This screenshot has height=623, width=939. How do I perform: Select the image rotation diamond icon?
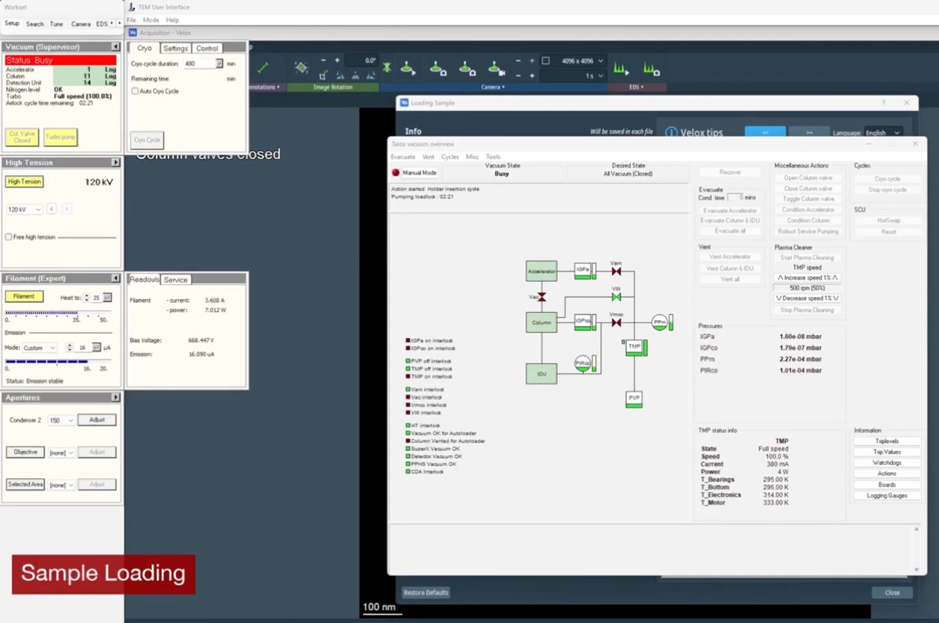[x=300, y=68]
